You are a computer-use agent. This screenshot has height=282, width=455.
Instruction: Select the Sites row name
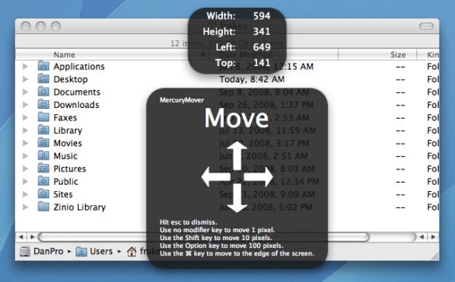63,194
